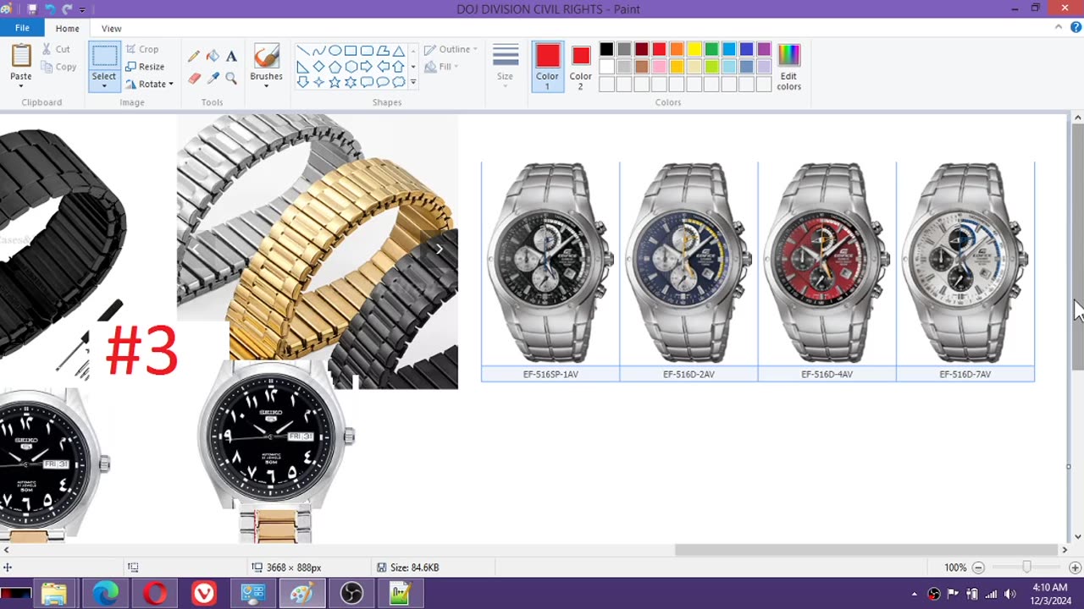Image resolution: width=1084 pixels, height=609 pixels.
Task: Open Paint Help question mark
Action: click(x=1074, y=28)
